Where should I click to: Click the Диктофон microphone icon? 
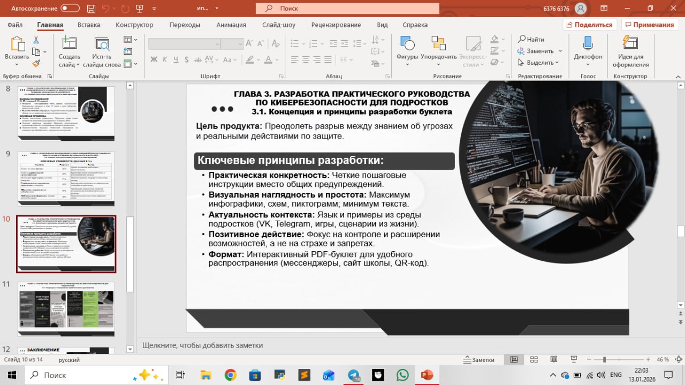click(x=588, y=44)
